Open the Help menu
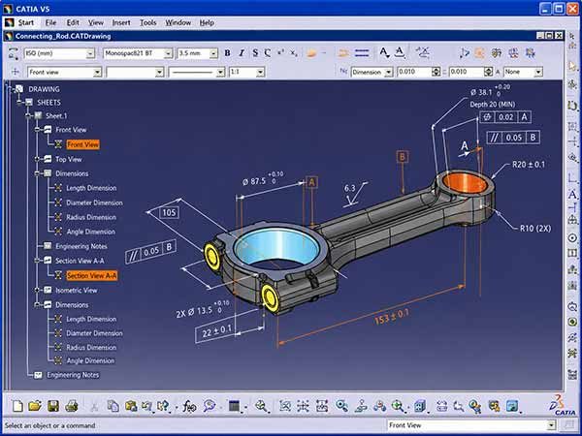This screenshot has height=436, width=582. click(207, 22)
